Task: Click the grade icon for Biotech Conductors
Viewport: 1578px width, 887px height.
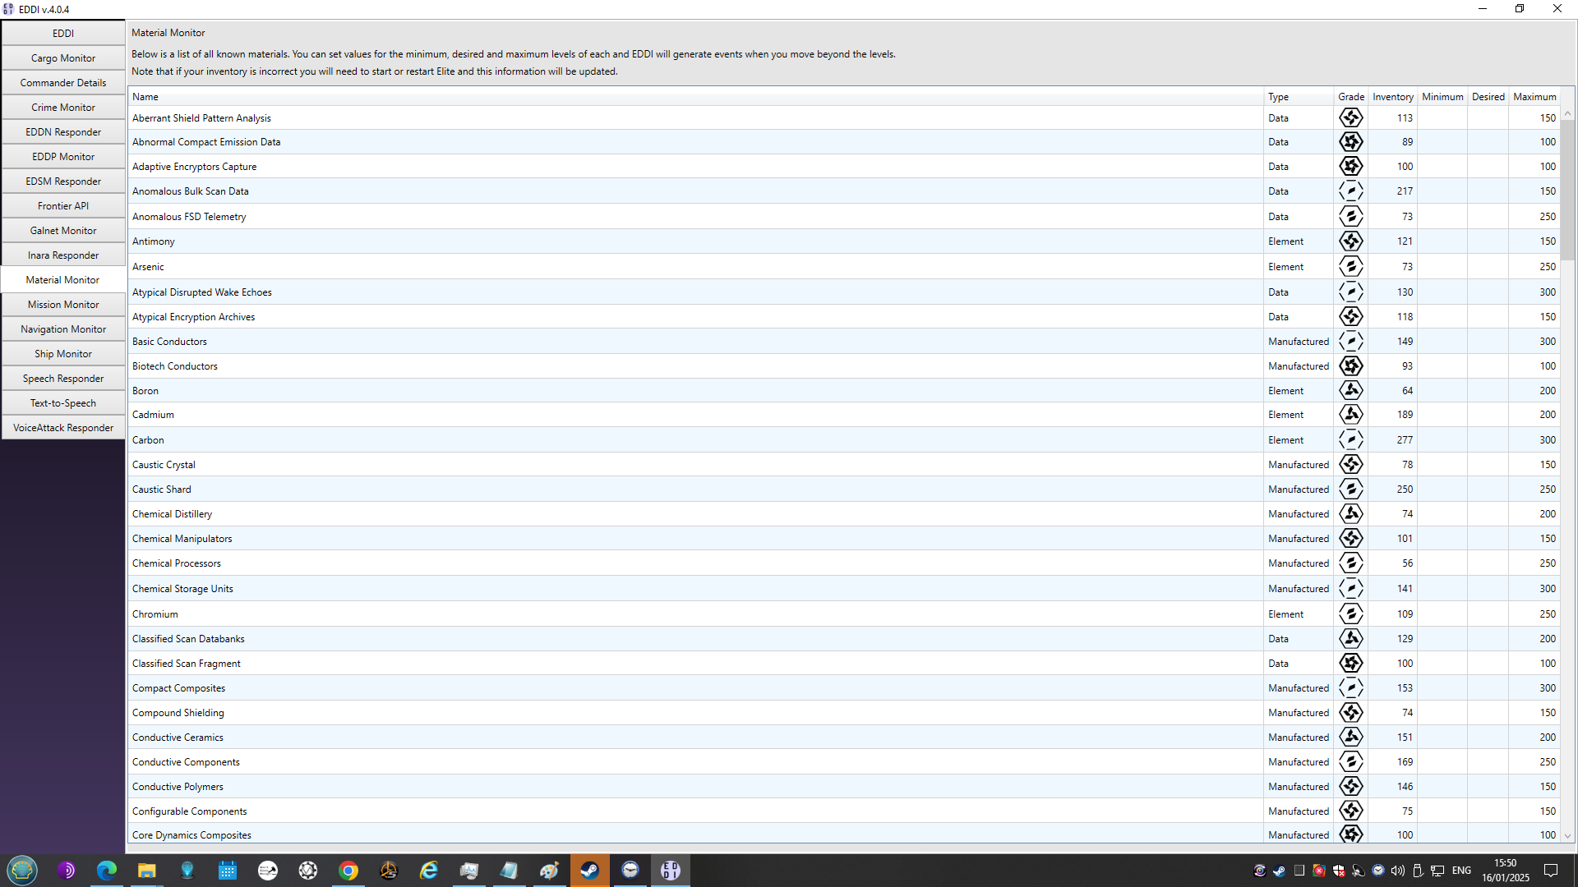Action: click(1350, 365)
